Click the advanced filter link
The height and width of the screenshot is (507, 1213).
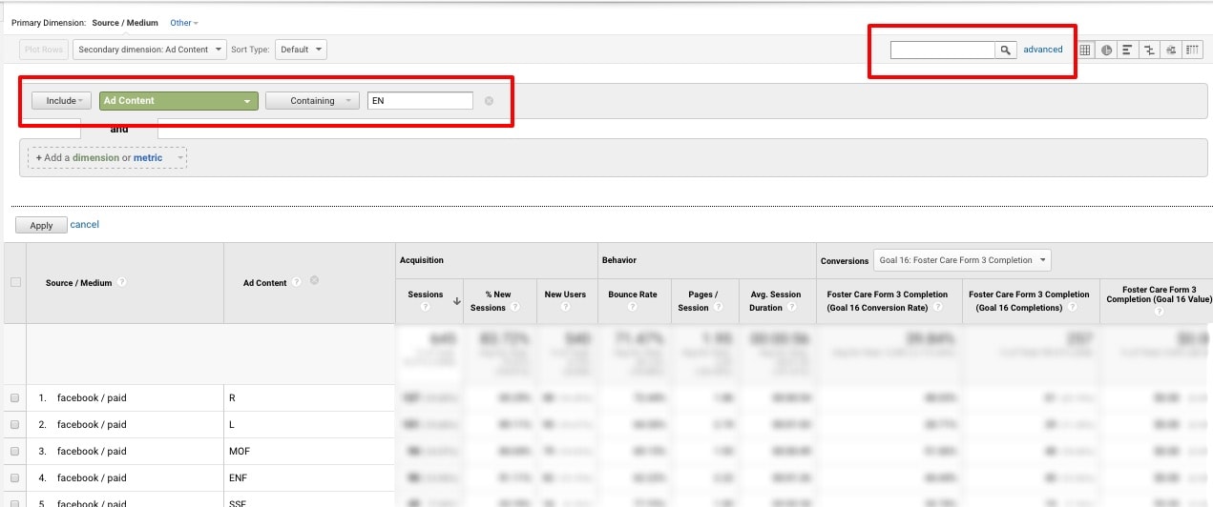1043,50
